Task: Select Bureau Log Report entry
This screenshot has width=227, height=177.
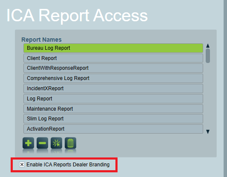Action: tap(113, 48)
